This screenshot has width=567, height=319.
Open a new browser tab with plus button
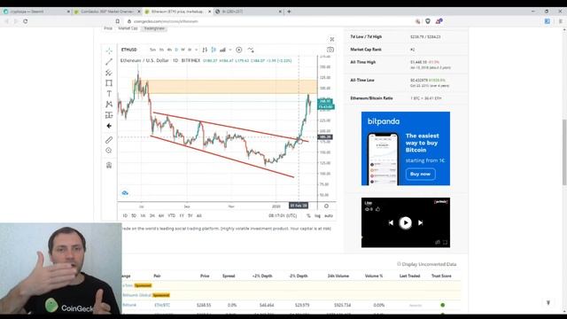pos(289,12)
